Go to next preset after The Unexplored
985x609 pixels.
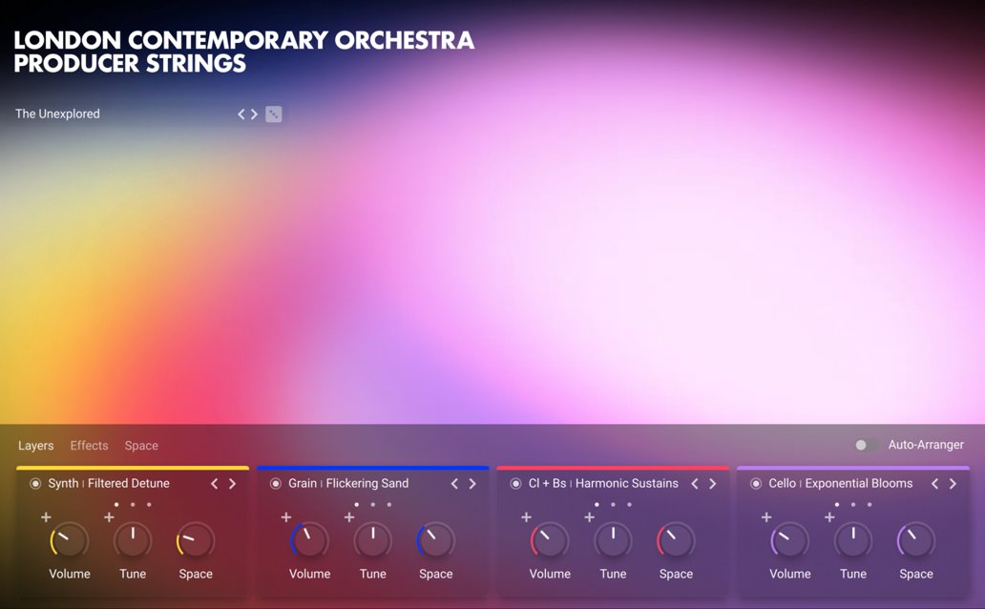point(255,115)
